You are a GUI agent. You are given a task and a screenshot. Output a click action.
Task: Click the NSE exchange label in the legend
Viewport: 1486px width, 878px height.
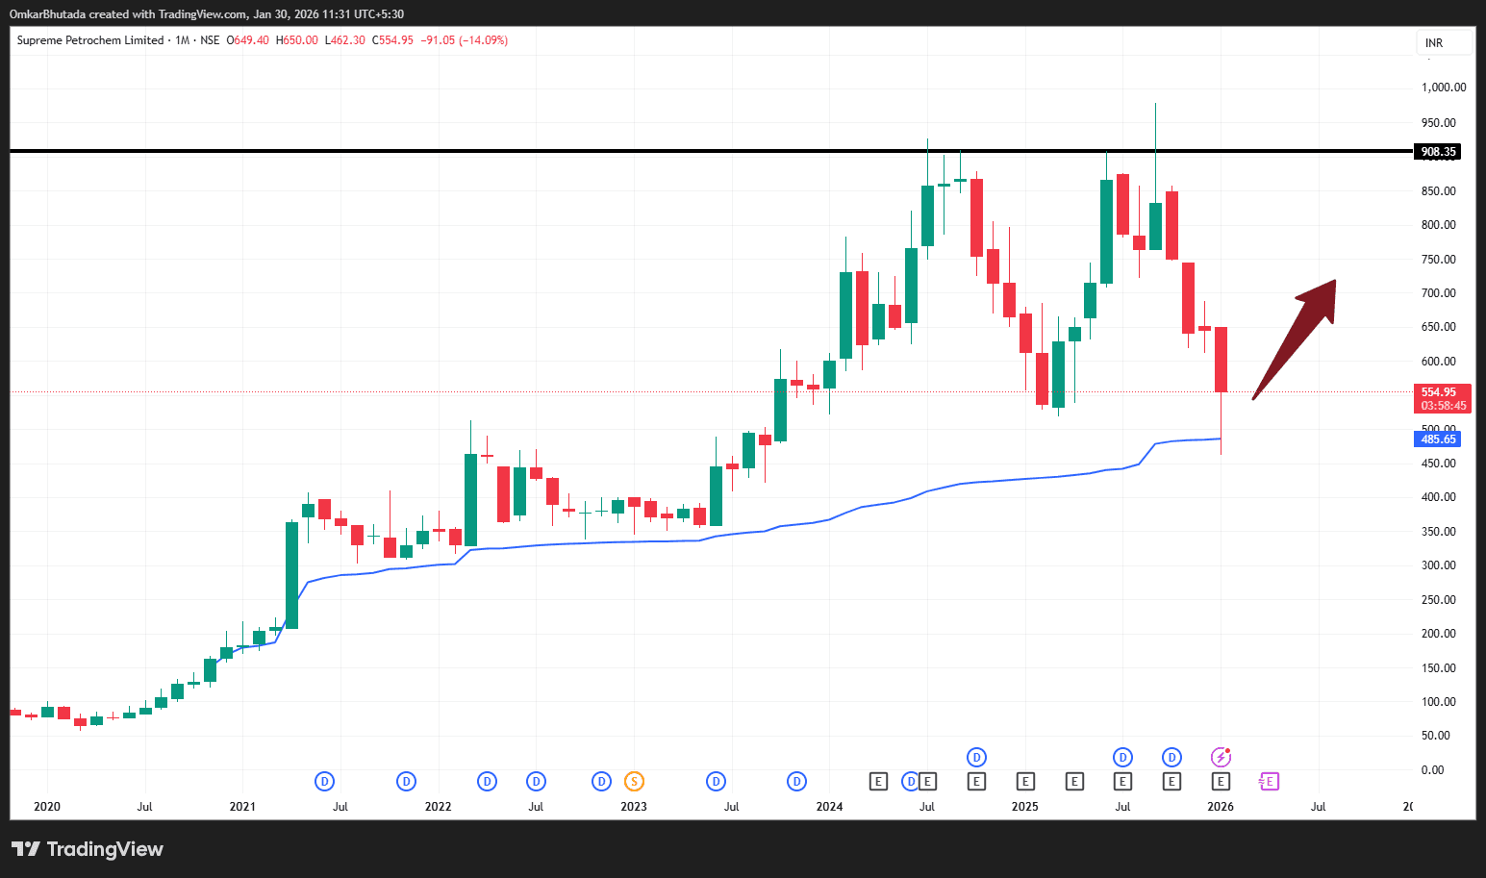210,40
